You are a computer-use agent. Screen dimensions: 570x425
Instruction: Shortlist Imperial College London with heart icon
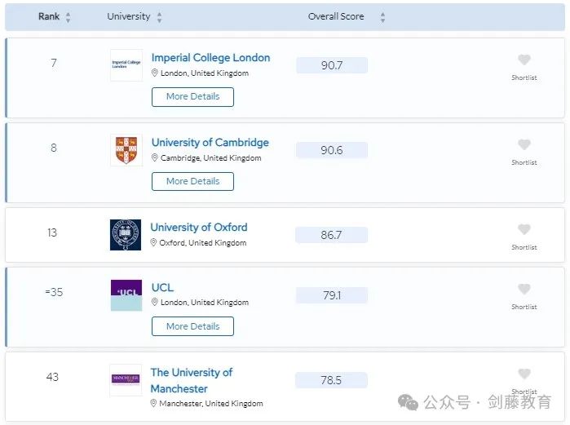tap(524, 60)
